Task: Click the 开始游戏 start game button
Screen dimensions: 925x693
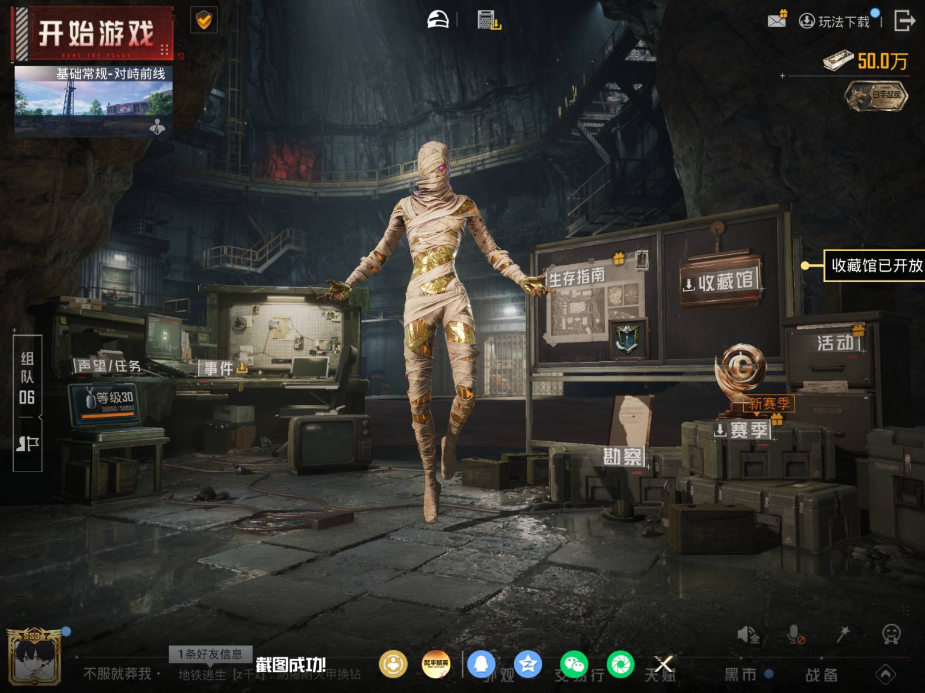Action: [92, 34]
